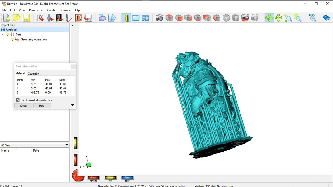Toggle the yellow Part Information icon
The height and width of the screenshot is (187, 333).
click(x=126, y=18)
